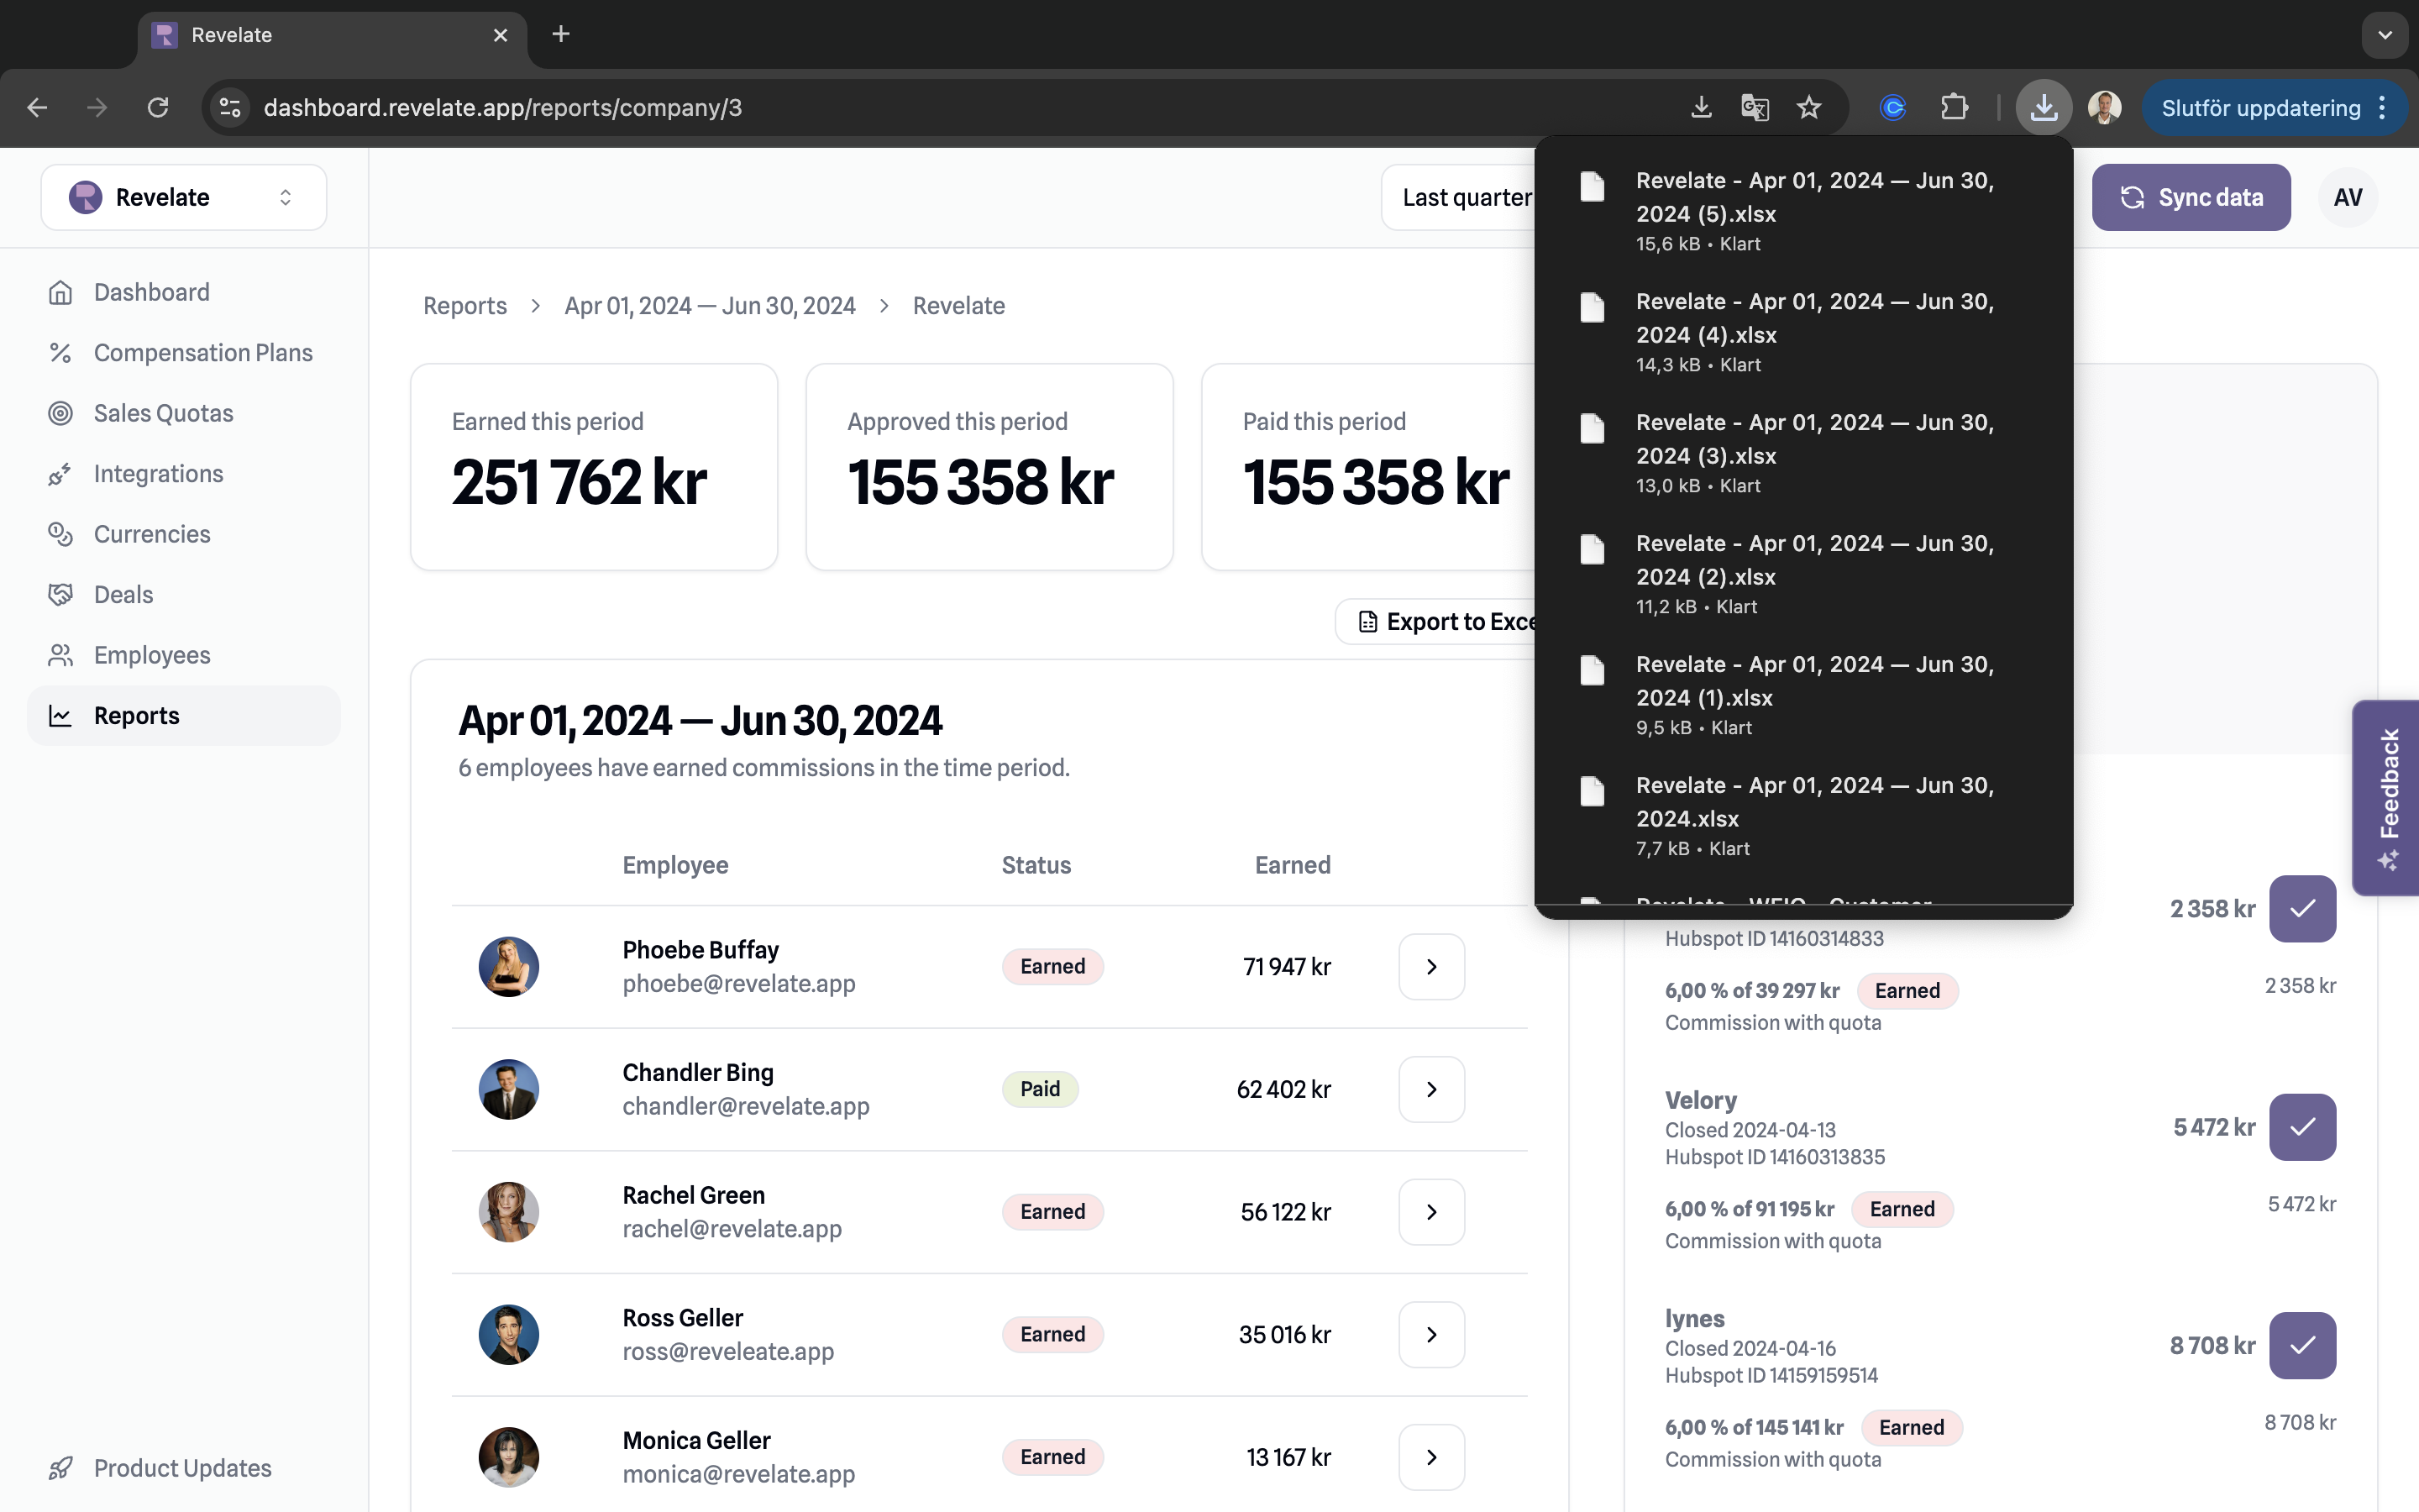Viewport: 2419px width, 1512px height.
Task: Open the browser extensions puzzle icon
Action: point(1953,107)
